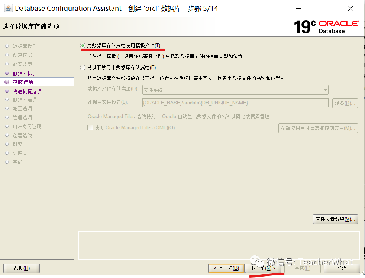Click the Oracle 19c Database logo
Screen dimensions: 365x278
(x=326, y=27)
